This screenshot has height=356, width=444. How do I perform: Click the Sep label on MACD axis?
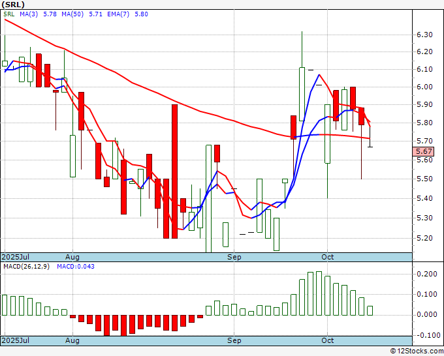pos(234,340)
